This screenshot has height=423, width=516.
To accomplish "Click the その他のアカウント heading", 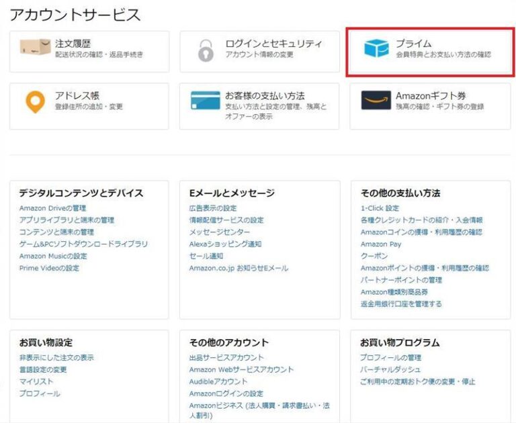I will tap(228, 342).
